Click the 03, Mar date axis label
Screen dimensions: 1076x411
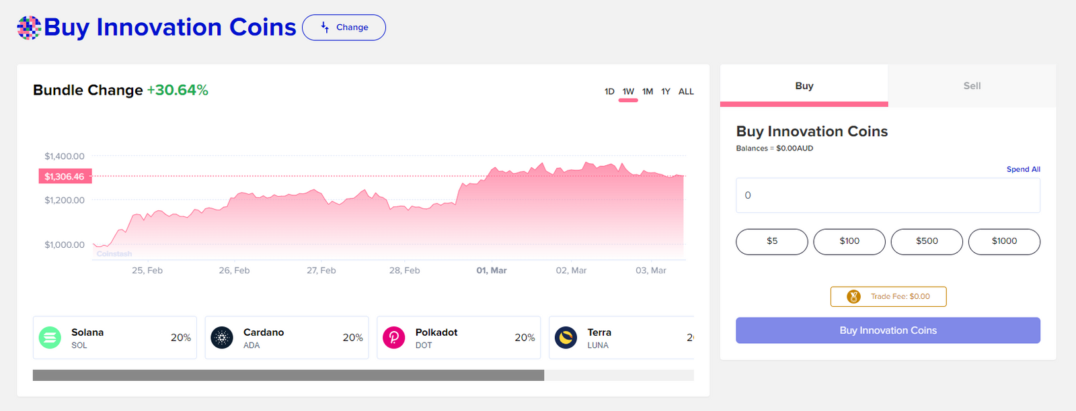pyautogui.click(x=651, y=271)
